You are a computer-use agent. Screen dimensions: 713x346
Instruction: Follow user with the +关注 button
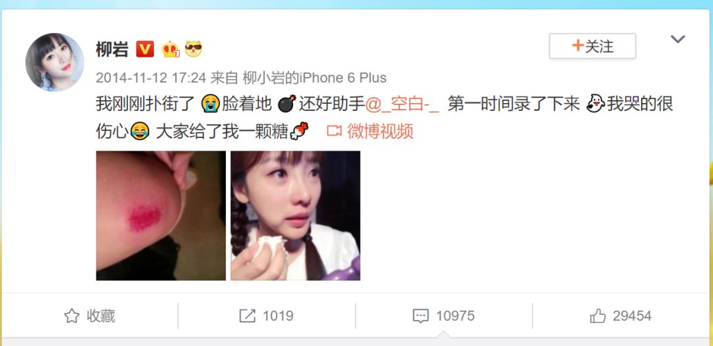coord(592,46)
